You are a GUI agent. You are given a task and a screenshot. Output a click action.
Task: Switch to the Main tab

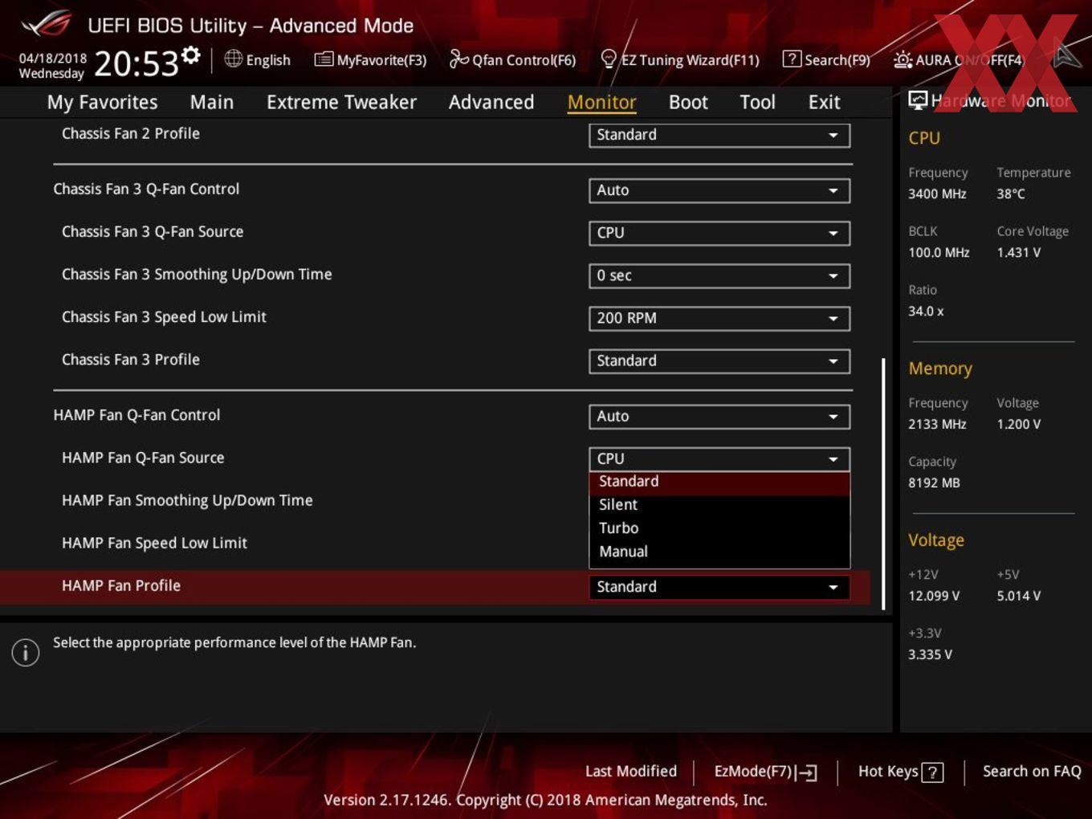[x=212, y=102]
